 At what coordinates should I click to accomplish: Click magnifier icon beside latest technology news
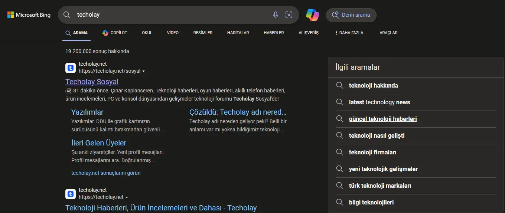point(339,102)
